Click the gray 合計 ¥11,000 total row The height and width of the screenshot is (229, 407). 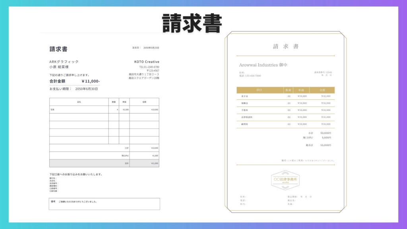104,163
